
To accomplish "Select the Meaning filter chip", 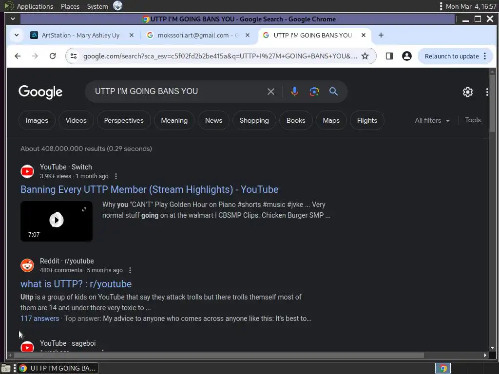I will tap(174, 121).
